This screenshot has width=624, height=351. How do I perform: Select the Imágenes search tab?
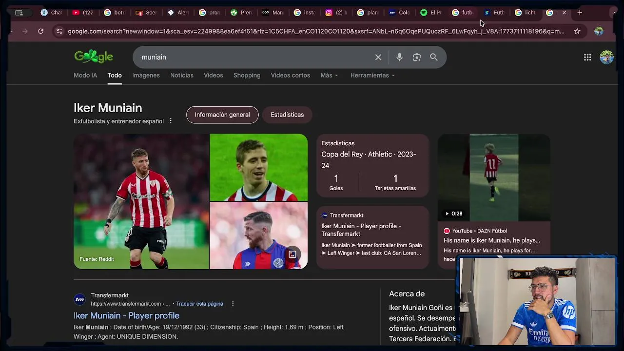coord(146,75)
